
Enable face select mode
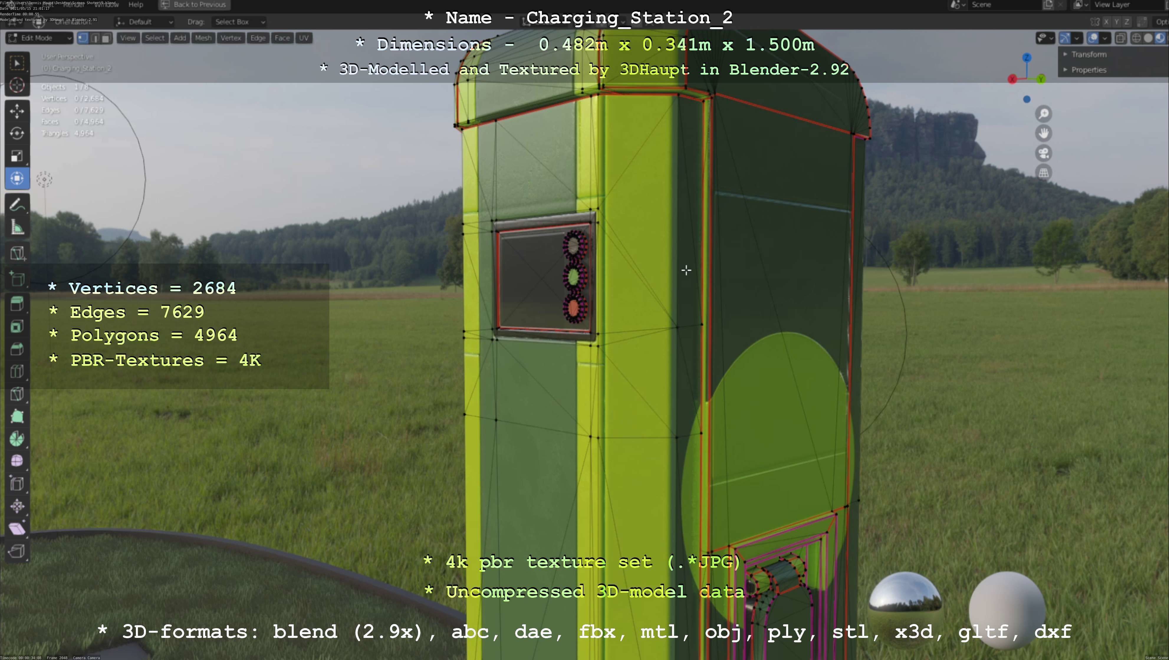[x=106, y=38]
